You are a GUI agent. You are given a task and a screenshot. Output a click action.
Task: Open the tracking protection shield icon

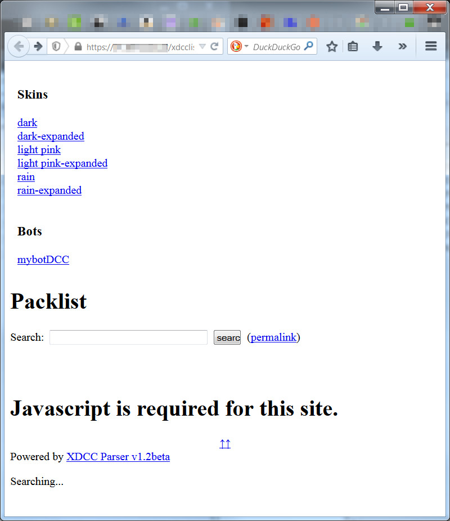pyautogui.click(x=56, y=47)
